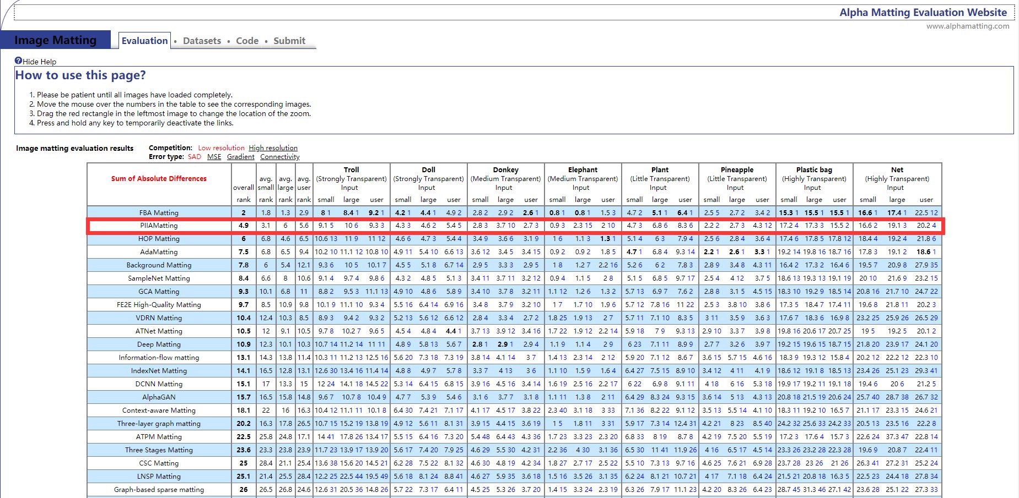
Task: Click the SAD error type link
Action: [x=195, y=157]
